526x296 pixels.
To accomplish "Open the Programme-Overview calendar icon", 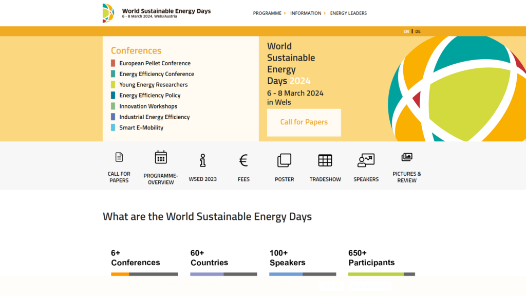I will pos(161,157).
